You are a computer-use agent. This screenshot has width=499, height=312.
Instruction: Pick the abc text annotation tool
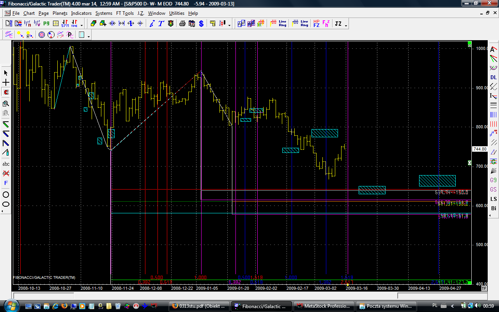[6, 164]
